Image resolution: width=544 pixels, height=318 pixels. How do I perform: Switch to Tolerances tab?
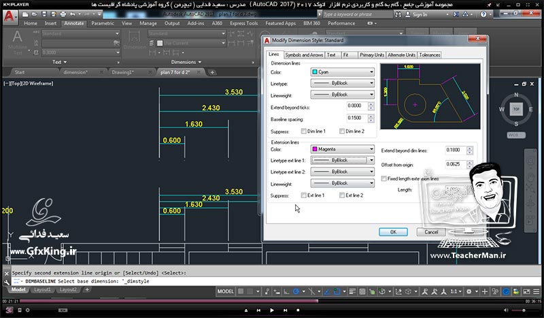coord(430,55)
